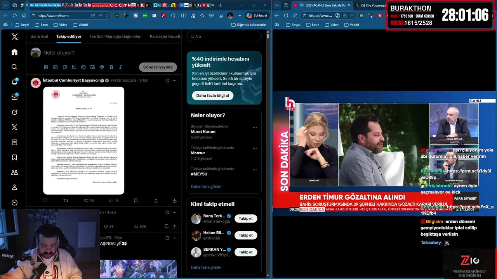Open new tab with plus button
497x279 pixels.
220,5
